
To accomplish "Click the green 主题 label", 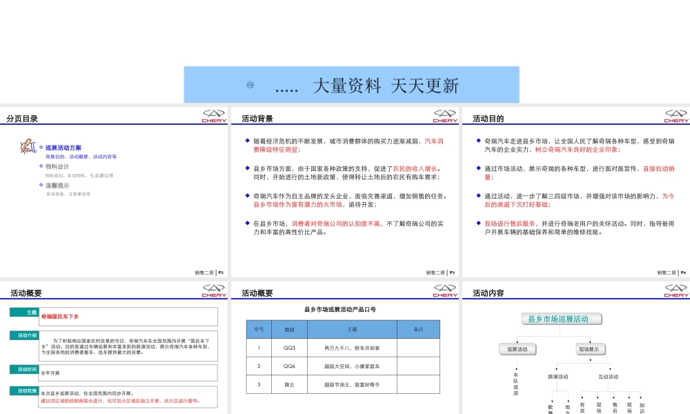I will (x=24, y=313).
